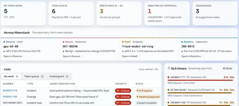Click the Auto-refresh 15s indicator
Image resolution: width=239 pixels, height=106 pixels.
pyautogui.click(x=148, y=69)
